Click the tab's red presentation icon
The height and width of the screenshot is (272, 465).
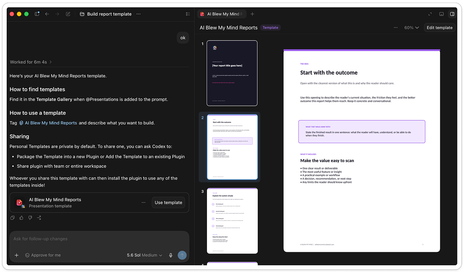click(x=202, y=14)
